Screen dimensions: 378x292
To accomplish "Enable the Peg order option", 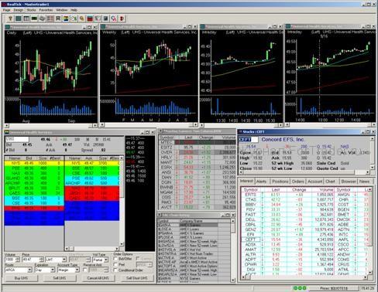I will 115,264.
